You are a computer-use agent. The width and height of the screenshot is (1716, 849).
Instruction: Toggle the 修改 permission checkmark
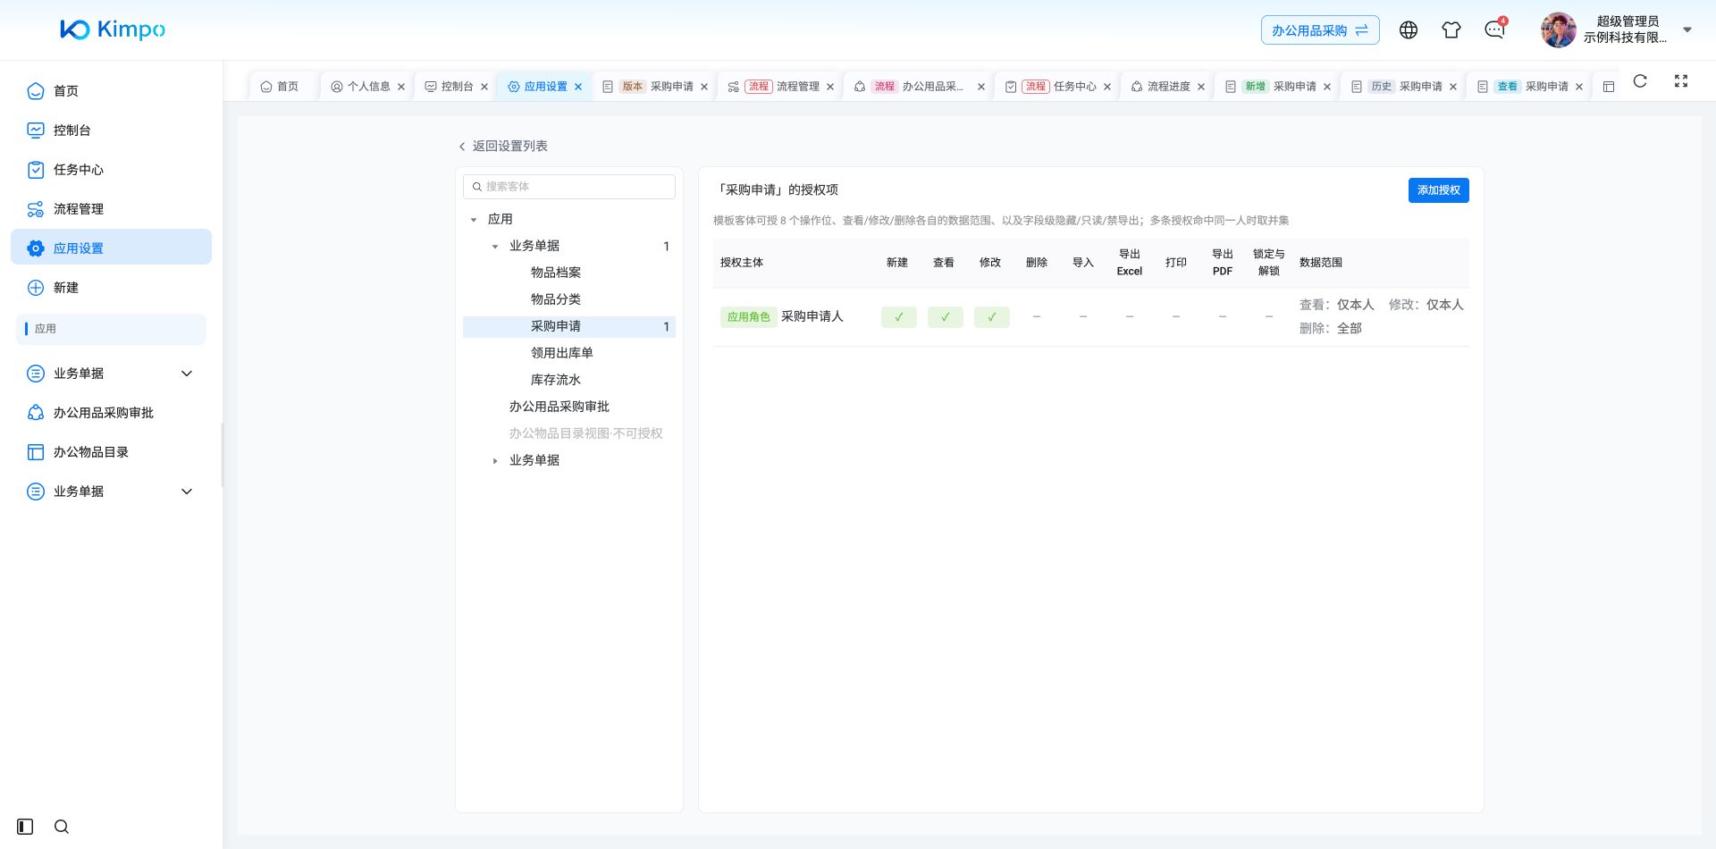point(992,317)
